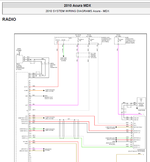150x162 pixels.
Task: Click the "HOT IN ON OR ACC" label
Action: (x=78, y=36)
